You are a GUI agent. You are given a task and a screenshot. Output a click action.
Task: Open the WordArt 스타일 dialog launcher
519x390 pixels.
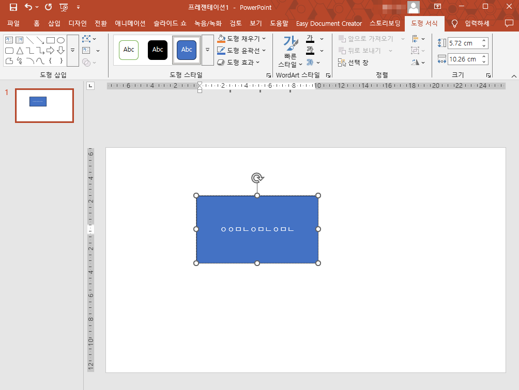[x=328, y=75]
